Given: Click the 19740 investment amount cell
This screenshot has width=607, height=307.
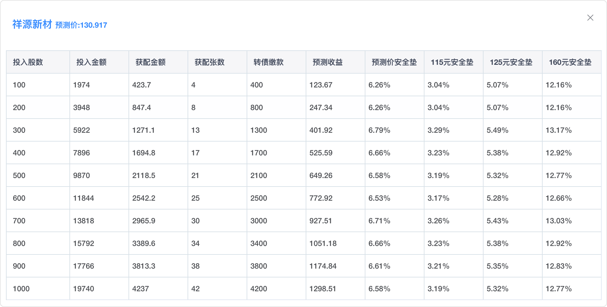Looking at the screenshot, I should [84, 289].
